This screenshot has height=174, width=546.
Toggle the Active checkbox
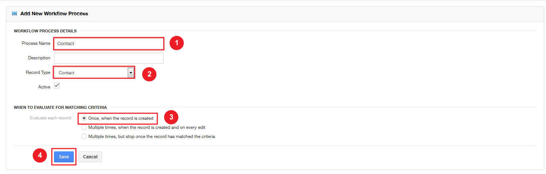pos(57,86)
